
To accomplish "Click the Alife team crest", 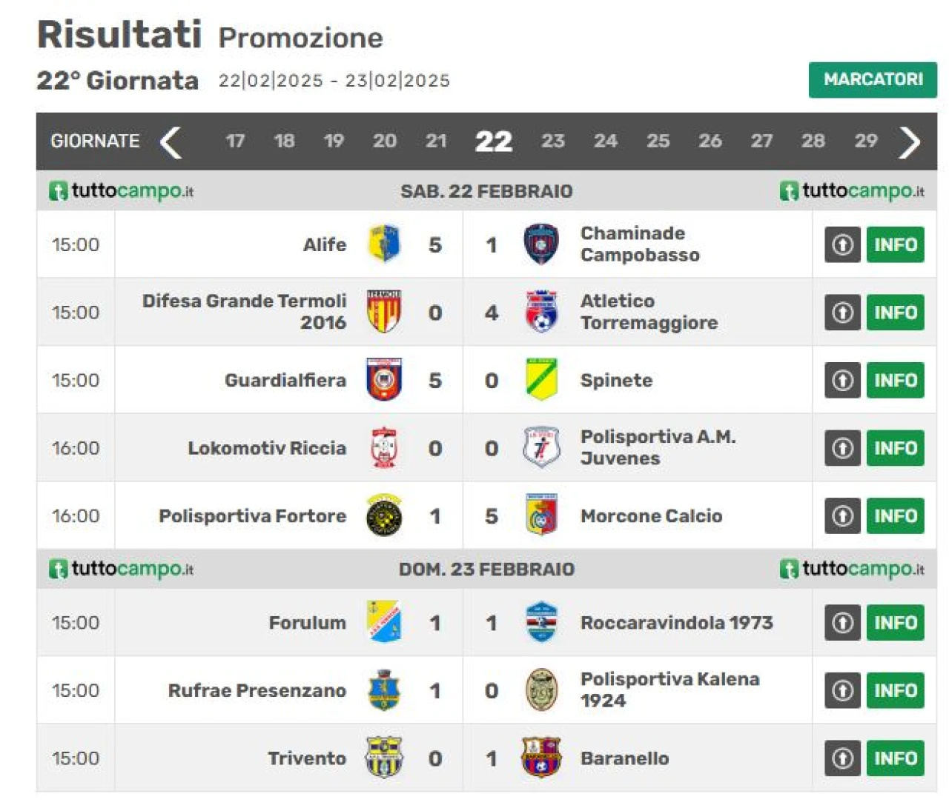I will [384, 244].
